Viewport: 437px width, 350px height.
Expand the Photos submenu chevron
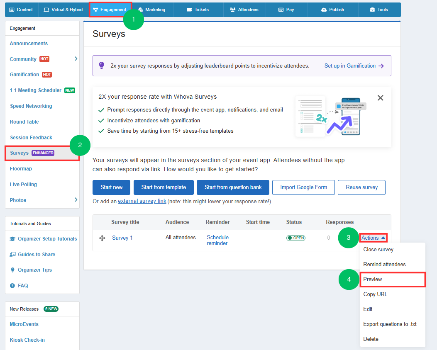click(x=76, y=199)
